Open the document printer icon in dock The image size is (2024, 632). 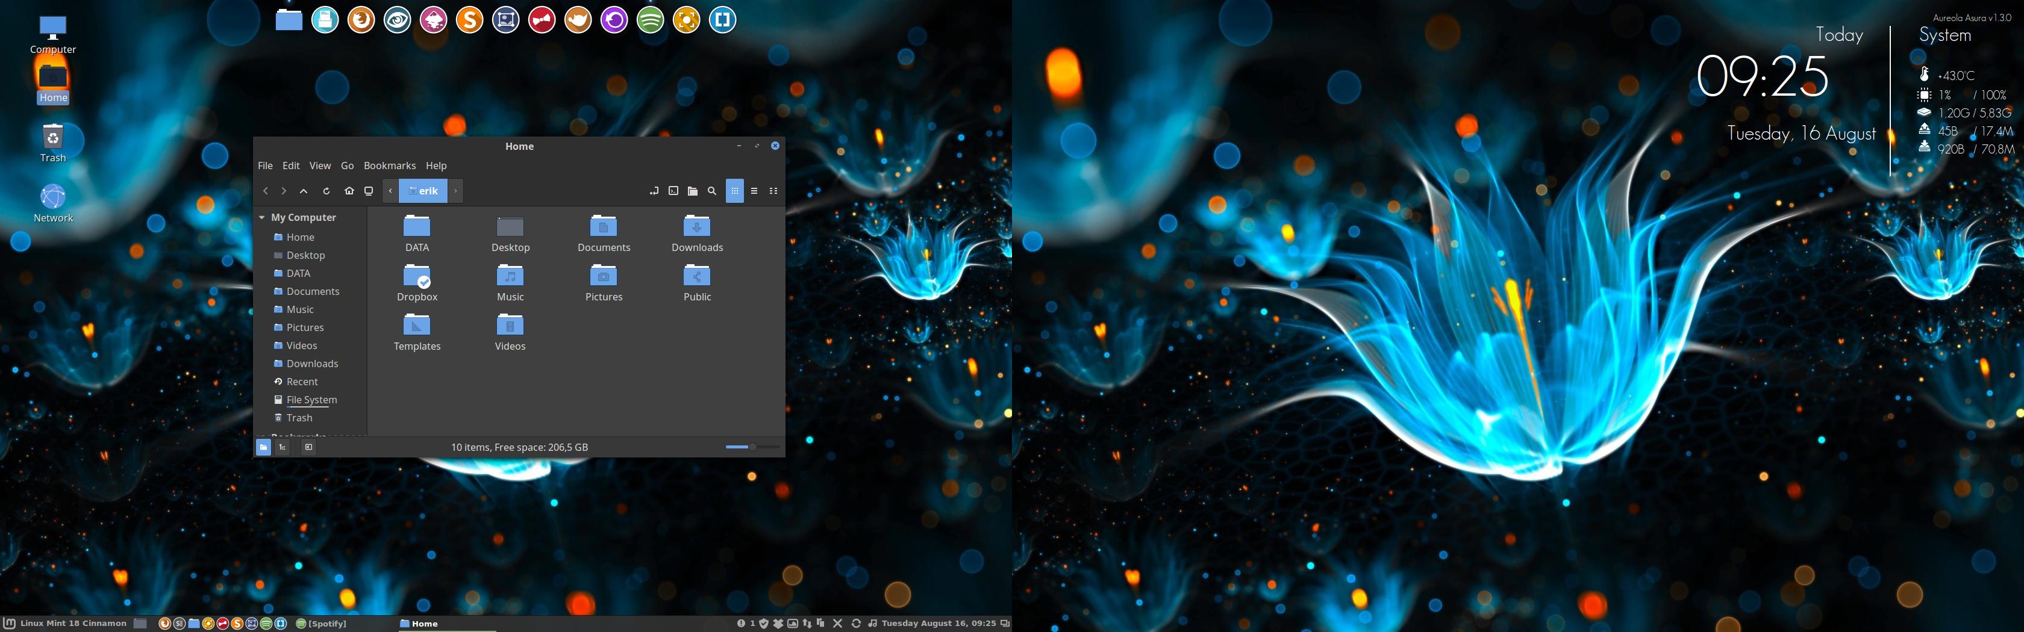(x=325, y=20)
